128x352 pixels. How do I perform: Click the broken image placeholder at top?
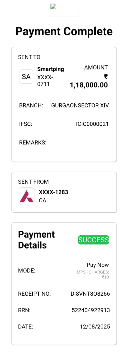point(64,10)
